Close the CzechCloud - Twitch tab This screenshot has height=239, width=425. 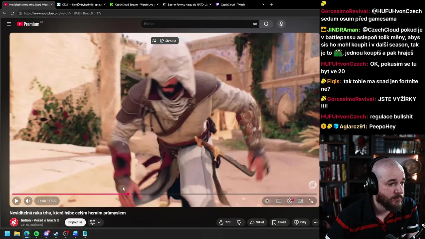(263, 5)
